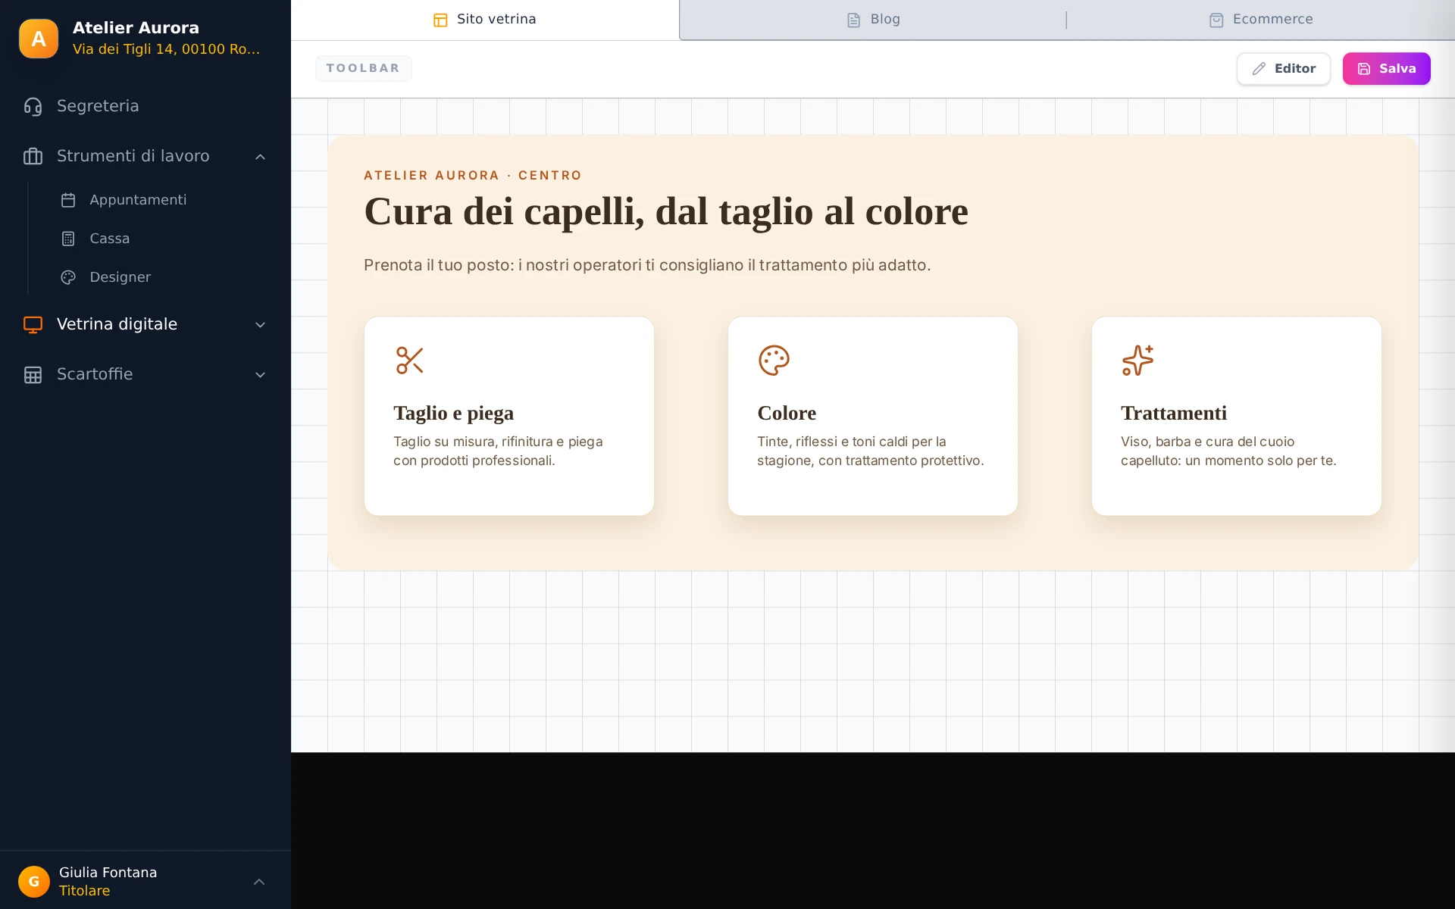Click the Vetrina digitale monitor icon
This screenshot has height=909, width=1455.
point(33,325)
